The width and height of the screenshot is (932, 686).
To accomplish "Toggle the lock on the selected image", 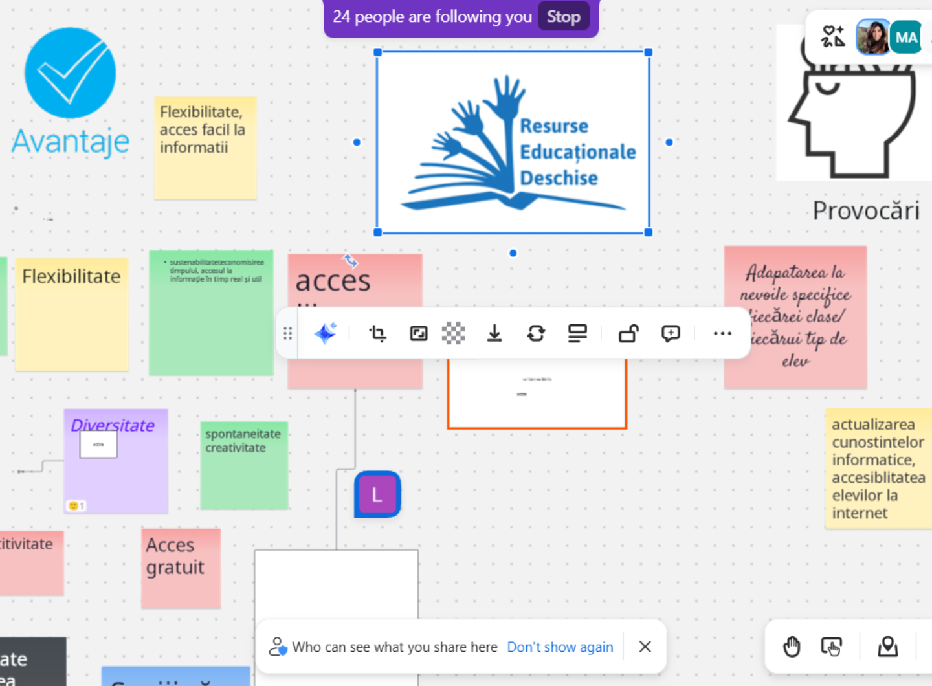I will pos(628,333).
